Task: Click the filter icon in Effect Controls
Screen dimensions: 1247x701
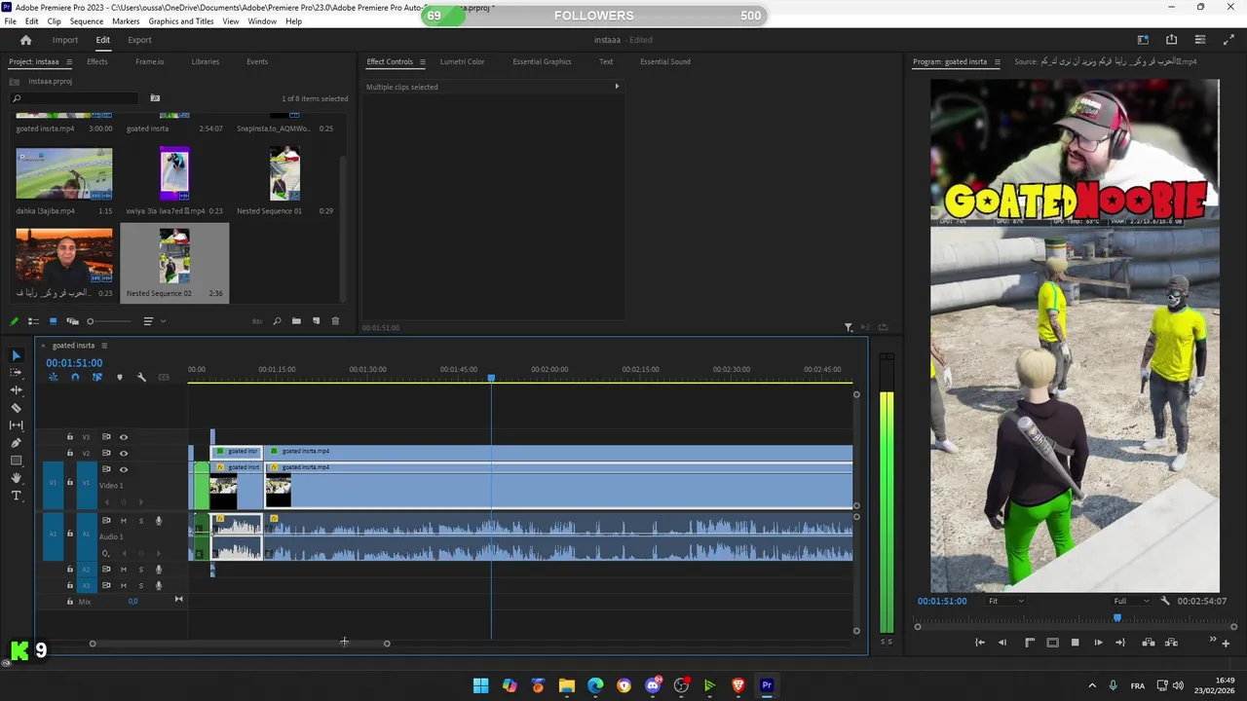Action: coord(849,328)
